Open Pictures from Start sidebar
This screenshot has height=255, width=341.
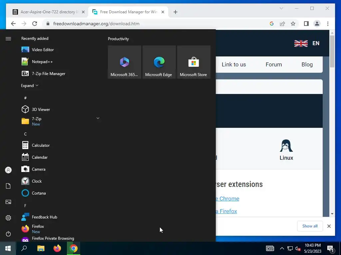[x=8, y=202]
